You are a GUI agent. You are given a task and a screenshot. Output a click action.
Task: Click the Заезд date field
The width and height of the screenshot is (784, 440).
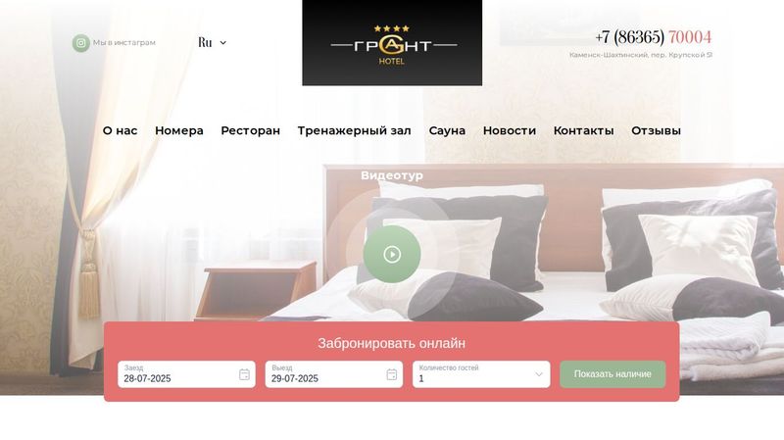click(186, 374)
